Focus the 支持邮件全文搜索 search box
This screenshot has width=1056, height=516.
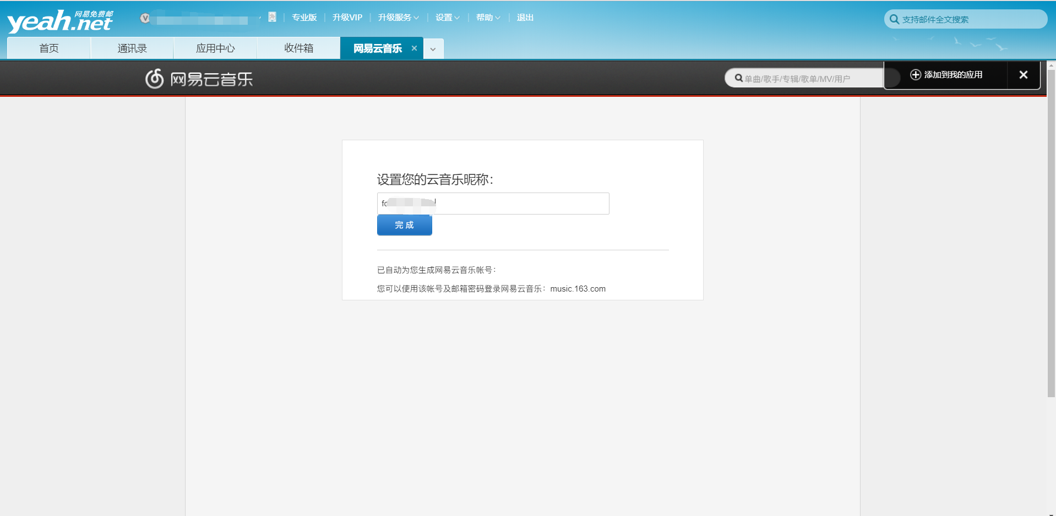(x=966, y=19)
